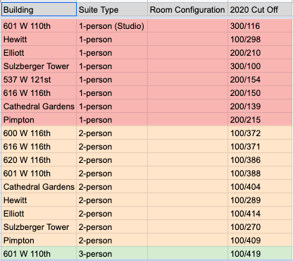Click the Cathedral Gardens 2-person building cell
Screen dimensions: 293x261
(x=39, y=187)
